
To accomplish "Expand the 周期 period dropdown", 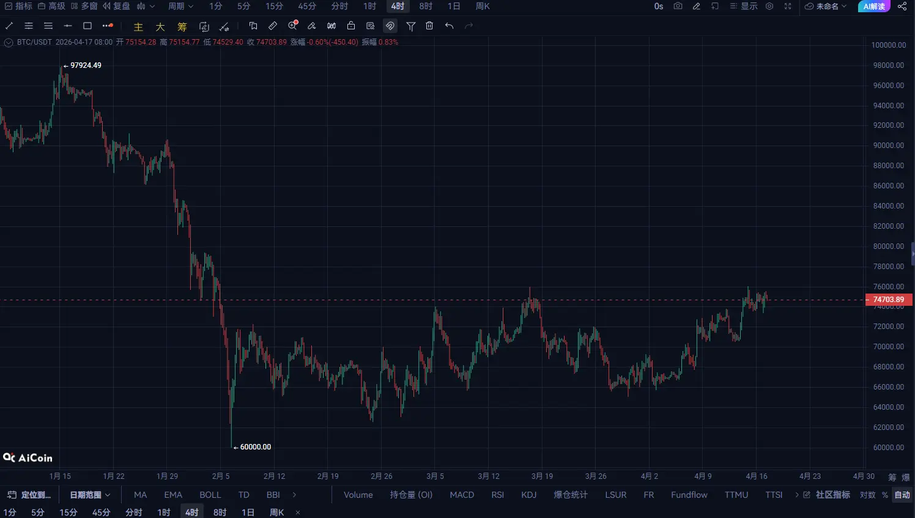I will coord(180,6).
